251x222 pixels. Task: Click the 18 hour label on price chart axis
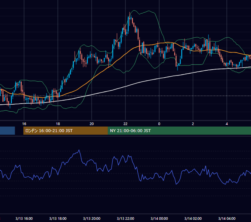point(58,124)
